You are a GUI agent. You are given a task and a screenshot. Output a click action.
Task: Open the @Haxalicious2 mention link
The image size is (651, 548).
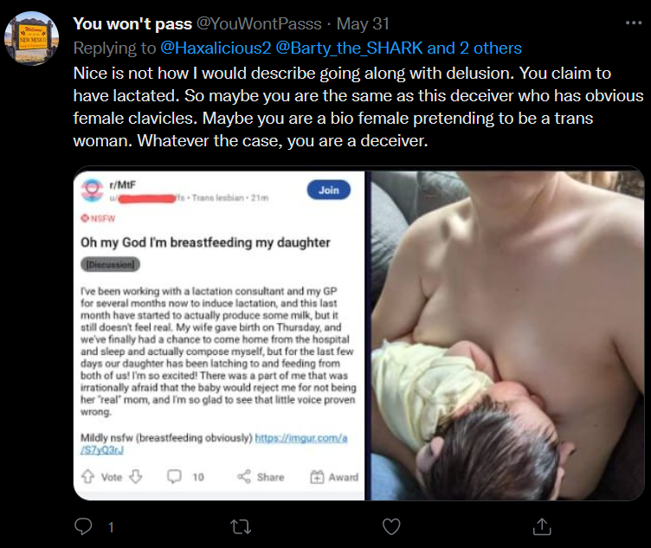click(x=216, y=48)
